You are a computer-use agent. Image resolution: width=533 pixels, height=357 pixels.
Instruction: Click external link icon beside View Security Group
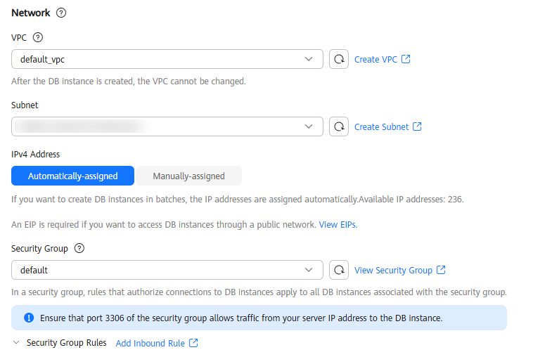tap(441, 270)
